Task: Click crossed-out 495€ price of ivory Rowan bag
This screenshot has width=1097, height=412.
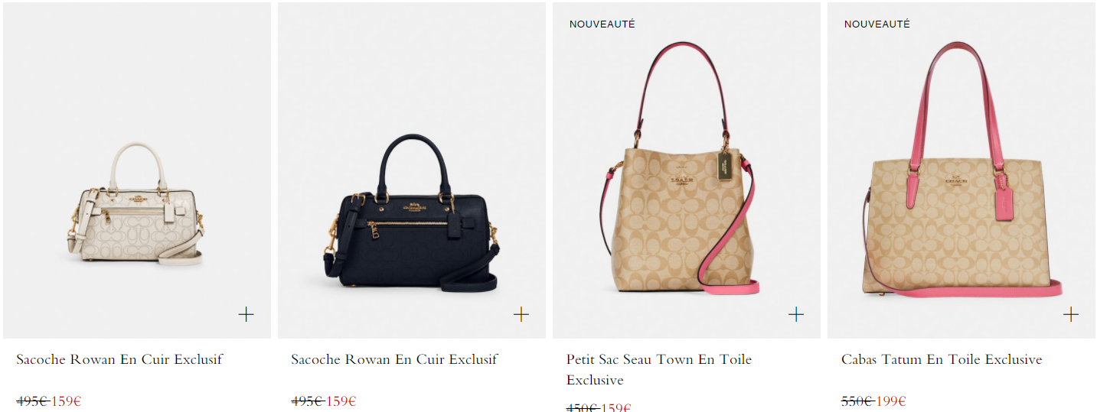Action: [33, 401]
